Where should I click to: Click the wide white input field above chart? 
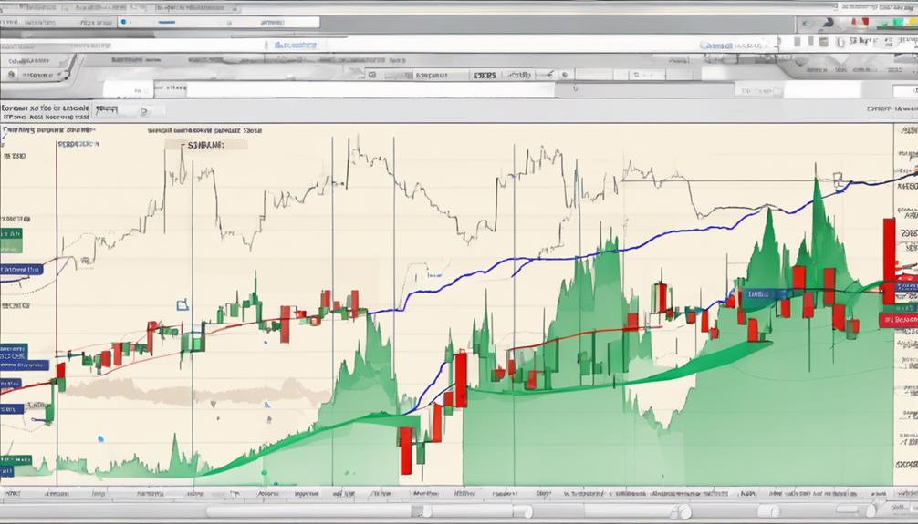pos(370,89)
